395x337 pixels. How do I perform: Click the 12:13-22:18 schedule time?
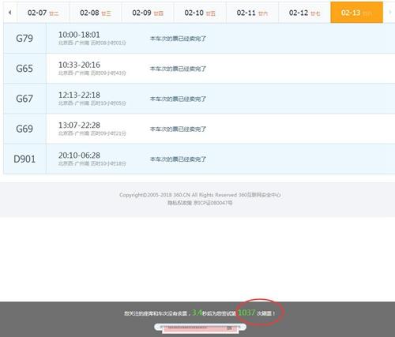pyautogui.click(x=79, y=95)
